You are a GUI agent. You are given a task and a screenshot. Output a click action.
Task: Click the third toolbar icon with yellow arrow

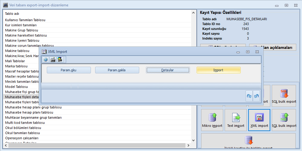click(x=60, y=60)
